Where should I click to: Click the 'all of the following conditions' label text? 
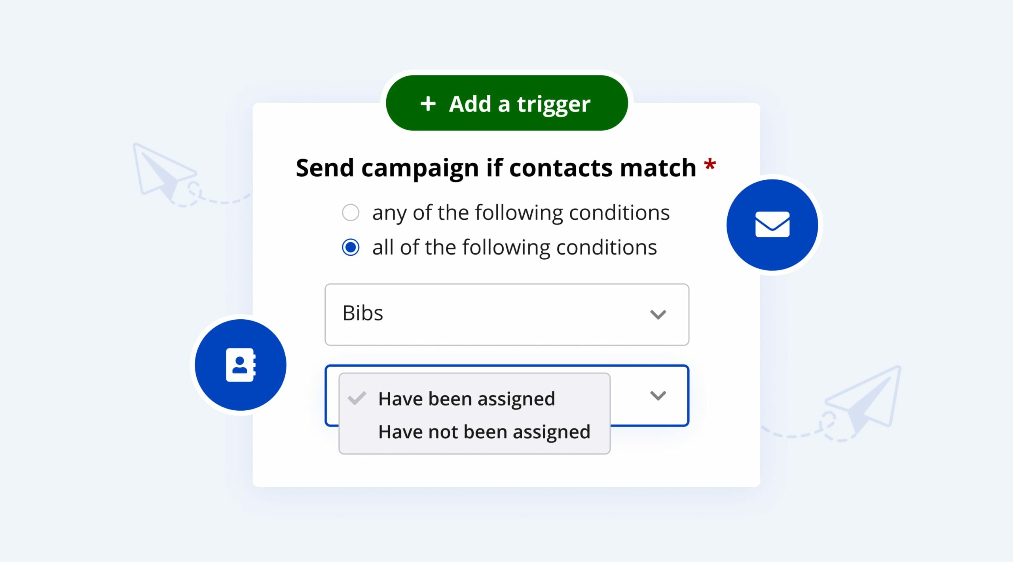click(x=514, y=247)
